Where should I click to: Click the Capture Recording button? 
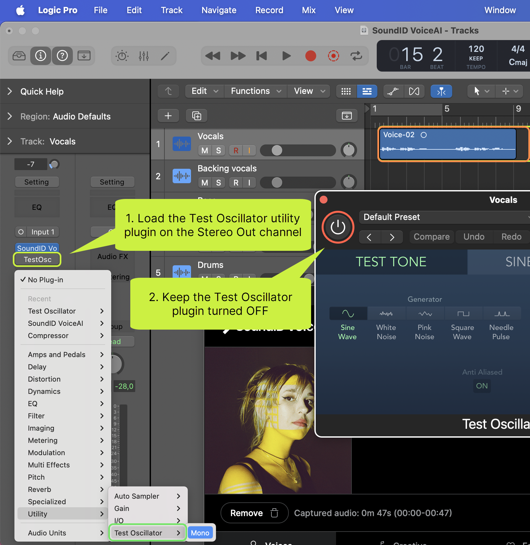[333, 56]
